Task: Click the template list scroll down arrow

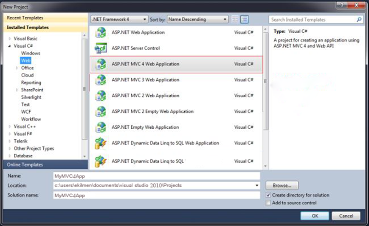Action: click(265, 166)
